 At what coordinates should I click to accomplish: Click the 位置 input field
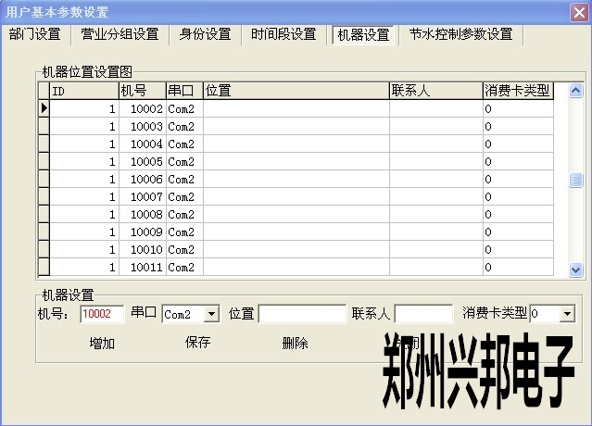(x=302, y=314)
